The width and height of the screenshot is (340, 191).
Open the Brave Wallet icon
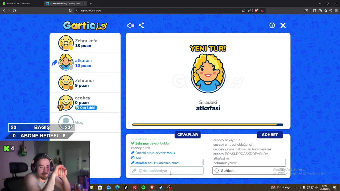pos(320,11)
